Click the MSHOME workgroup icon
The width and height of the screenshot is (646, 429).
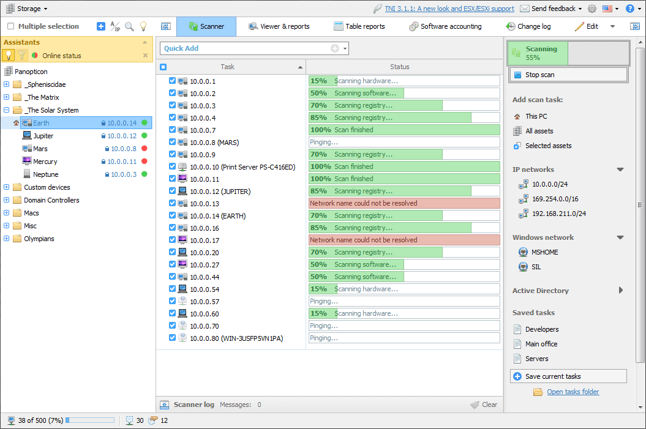pos(523,252)
